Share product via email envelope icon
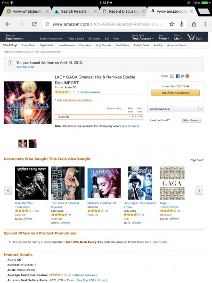Viewport: 212px width, 283px height. pos(172,76)
